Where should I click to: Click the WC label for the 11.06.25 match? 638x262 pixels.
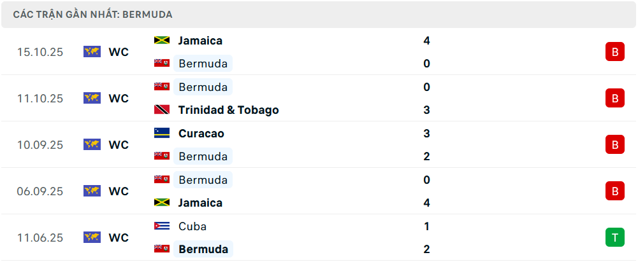pyautogui.click(x=119, y=238)
